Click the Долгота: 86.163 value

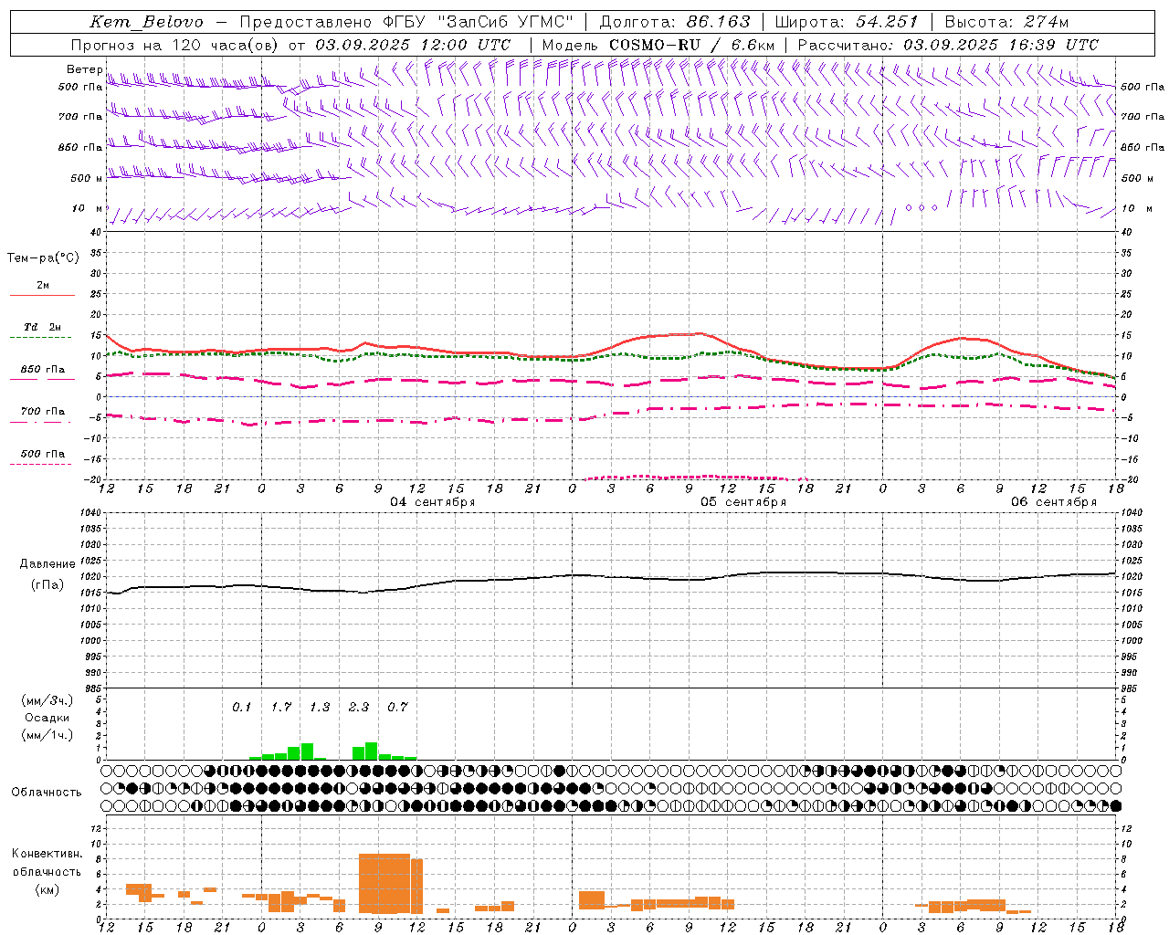pos(674,22)
